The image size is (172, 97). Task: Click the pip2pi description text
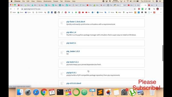[x=93, y=75]
